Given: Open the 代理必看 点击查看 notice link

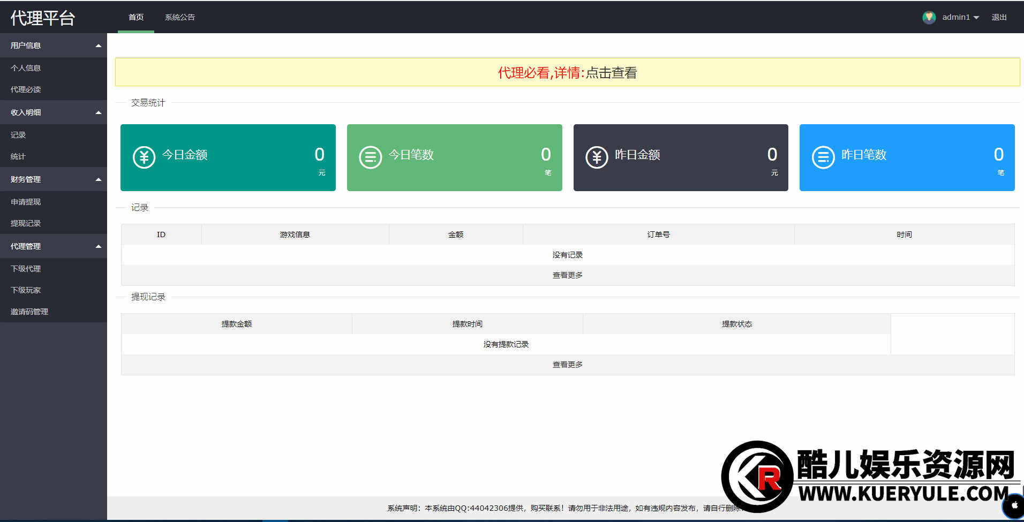Looking at the screenshot, I should 611,73.
